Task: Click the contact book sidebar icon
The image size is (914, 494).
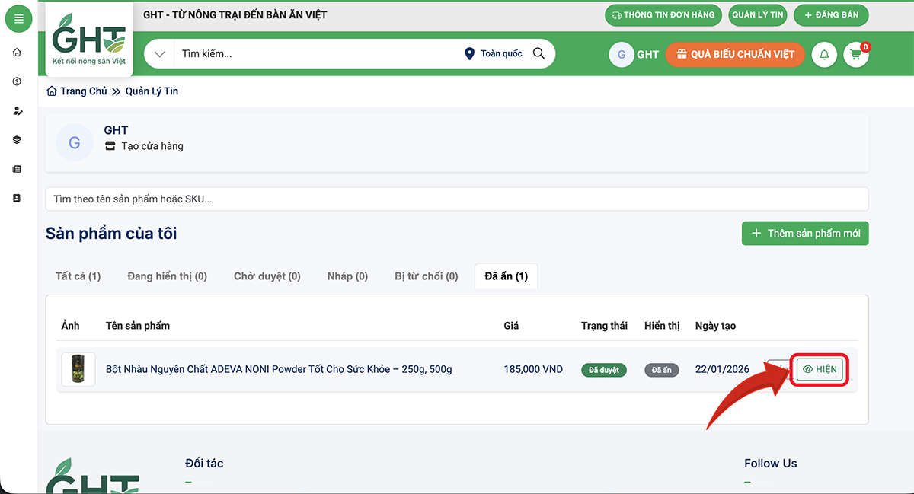Action: (18, 198)
